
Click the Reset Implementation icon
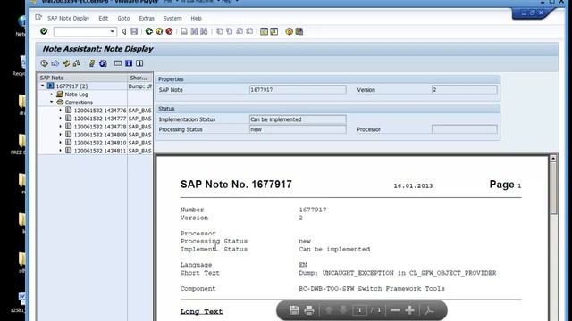tap(55, 63)
